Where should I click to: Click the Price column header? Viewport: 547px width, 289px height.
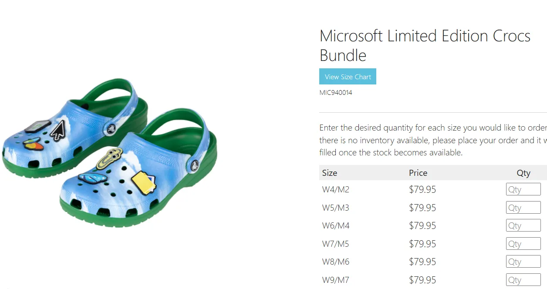pos(418,173)
